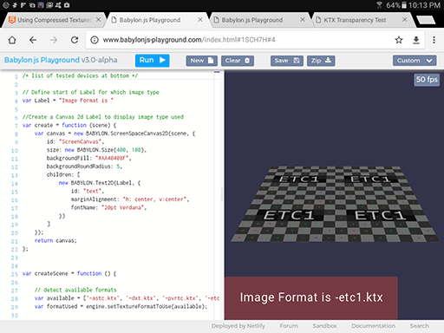Click the Clear code button
The height and width of the screenshot is (333, 444).
[x=238, y=61]
